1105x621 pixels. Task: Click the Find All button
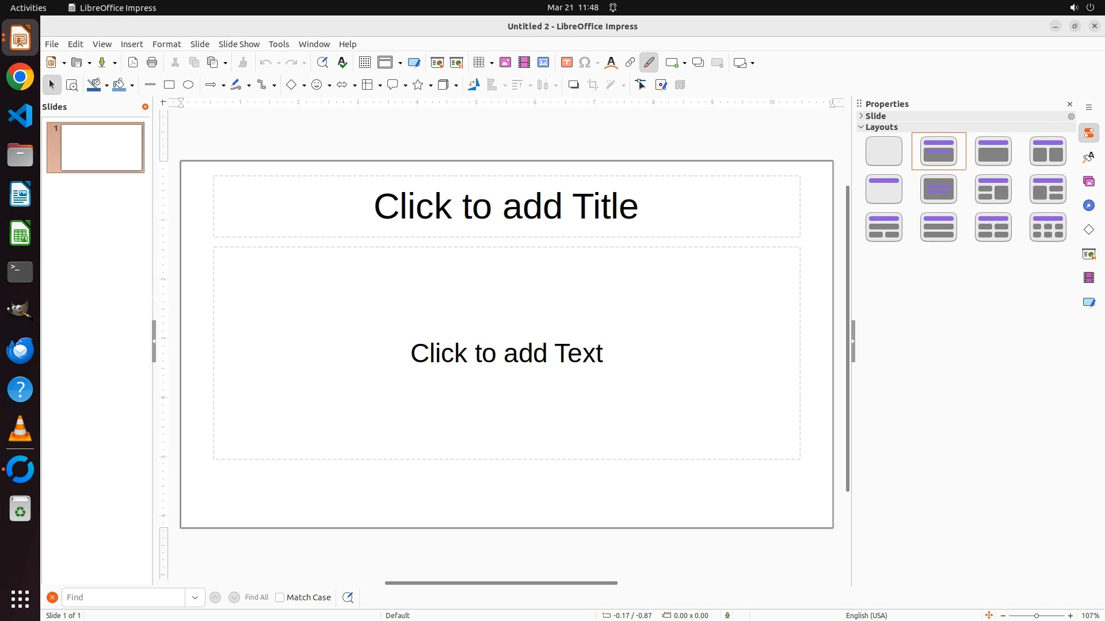[257, 597]
